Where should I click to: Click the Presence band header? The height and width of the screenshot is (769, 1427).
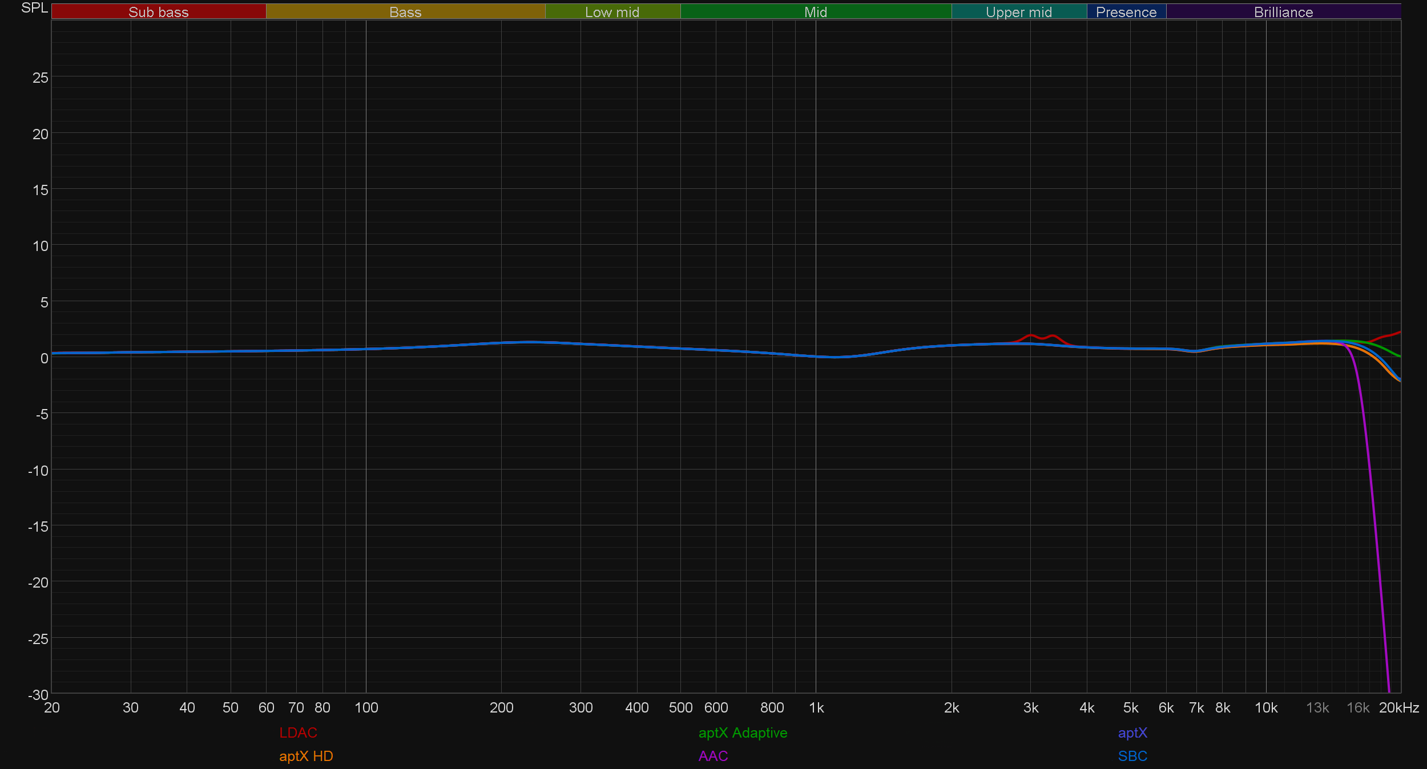[1126, 12]
